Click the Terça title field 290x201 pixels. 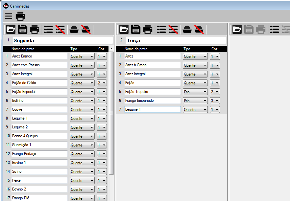click(x=176, y=41)
